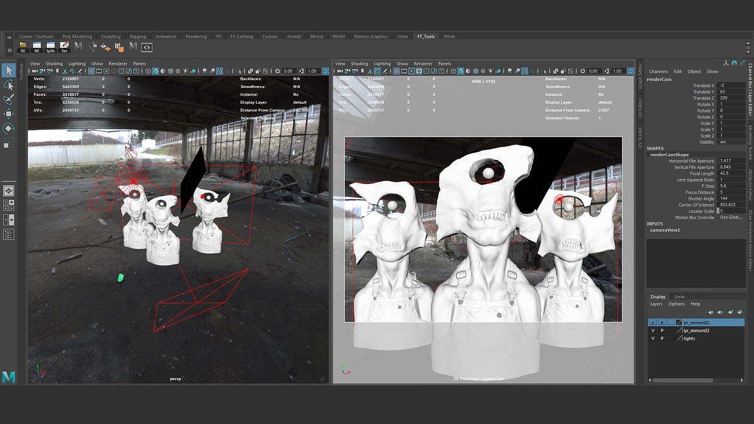This screenshot has width=754, height=424.
Task: Click the NE shelf button
Action: (x=37, y=46)
